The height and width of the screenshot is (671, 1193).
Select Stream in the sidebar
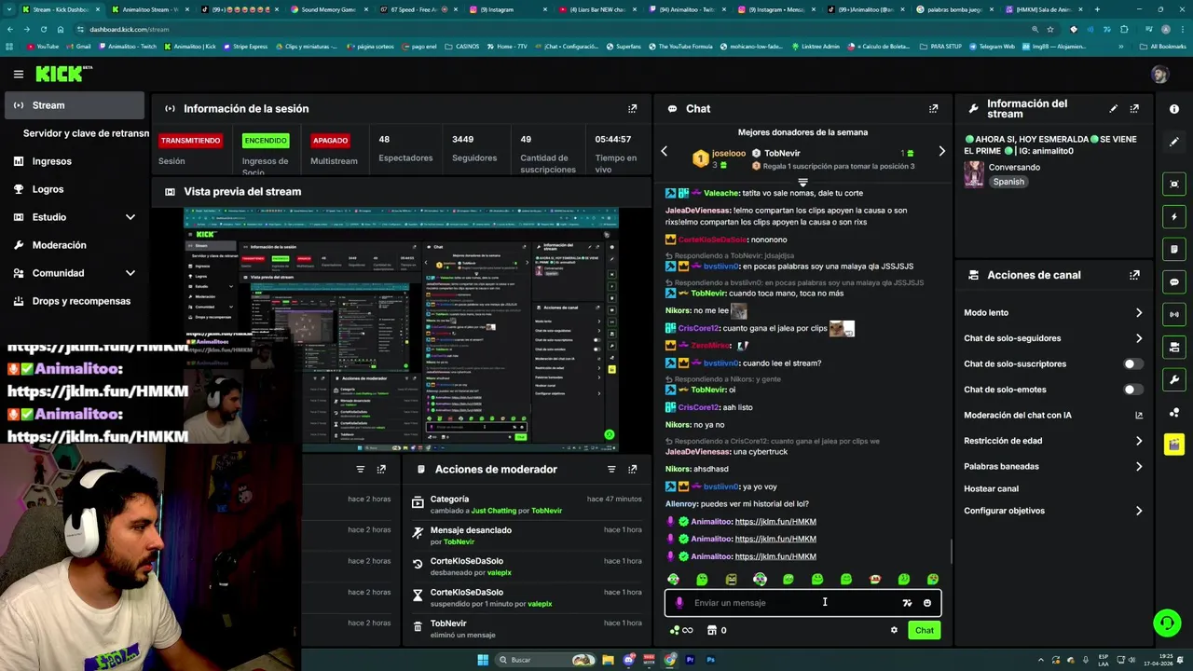(75, 105)
